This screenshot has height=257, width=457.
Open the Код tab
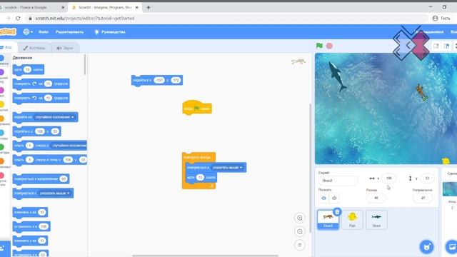point(6,48)
